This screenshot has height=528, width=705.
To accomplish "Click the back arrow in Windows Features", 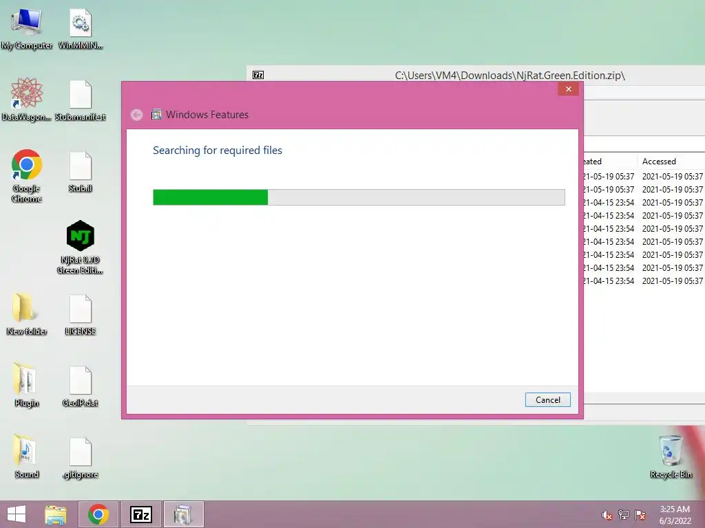I will coord(137,115).
